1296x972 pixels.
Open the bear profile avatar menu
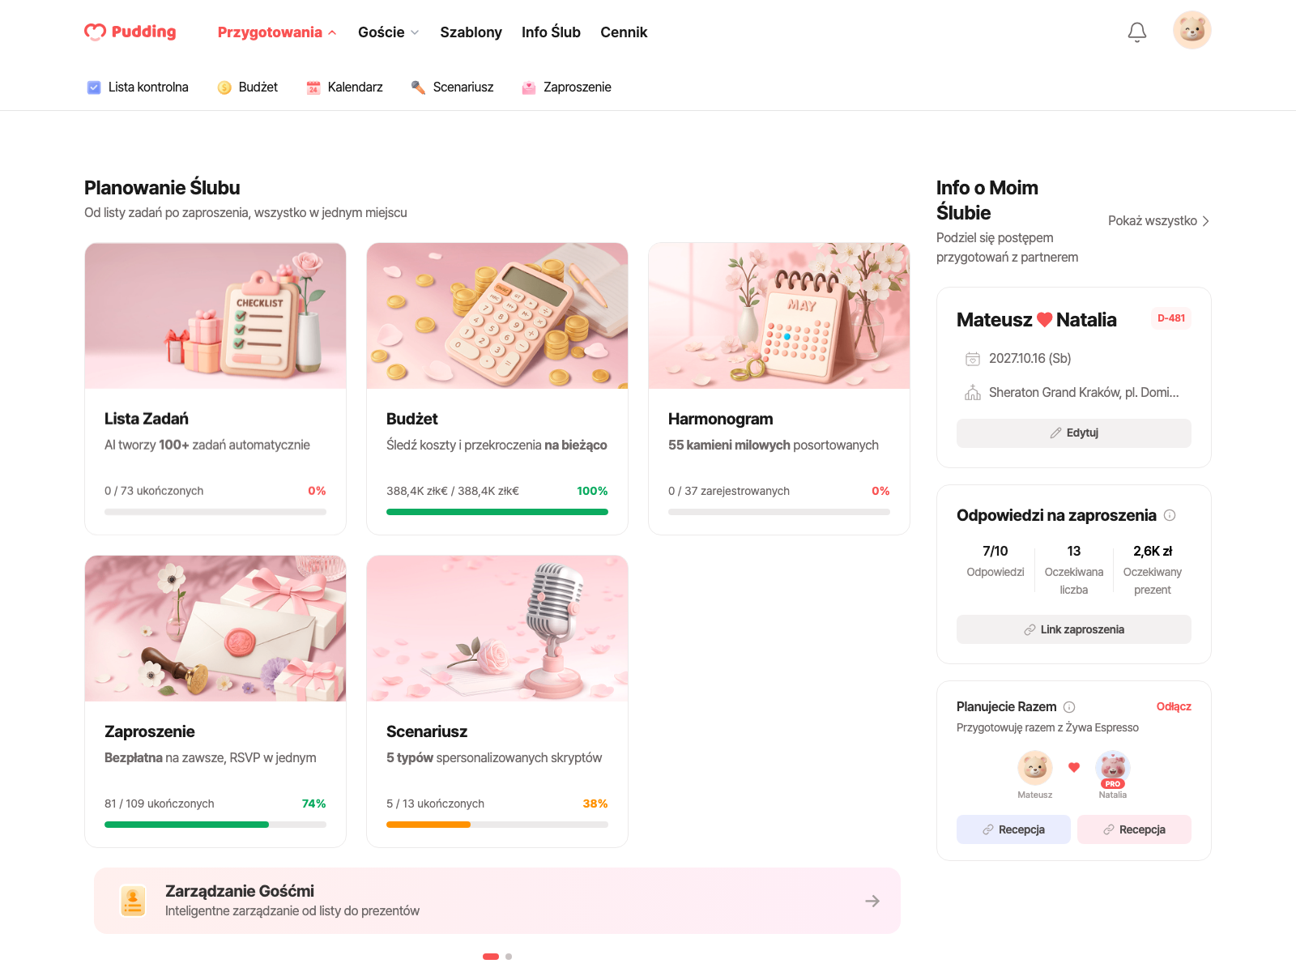(x=1192, y=30)
